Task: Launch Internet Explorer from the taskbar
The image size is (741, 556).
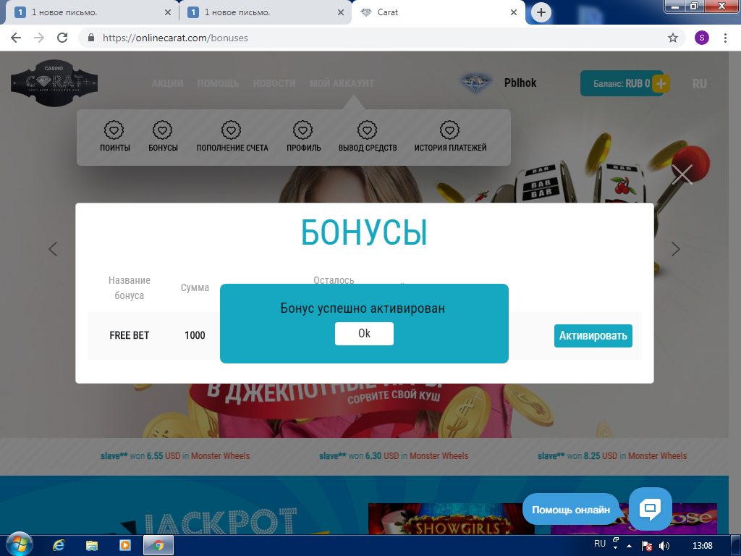Action: point(59,545)
